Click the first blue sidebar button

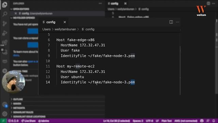point(33,31)
